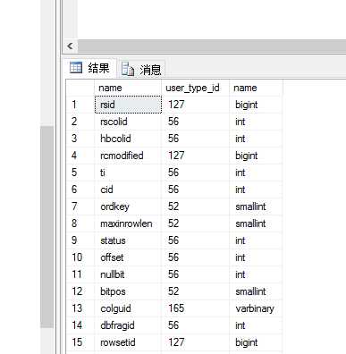Select the cell 'rowsetid'
The width and height of the screenshot is (346, 354).
[128, 342]
